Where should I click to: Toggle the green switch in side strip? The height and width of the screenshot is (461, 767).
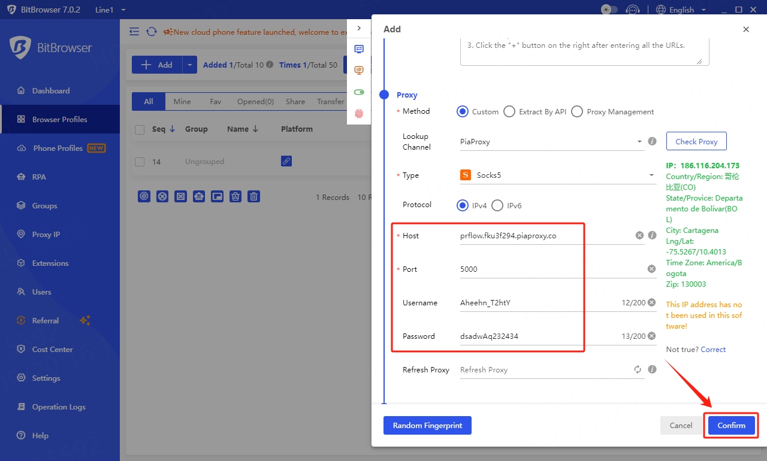coord(359,92)
